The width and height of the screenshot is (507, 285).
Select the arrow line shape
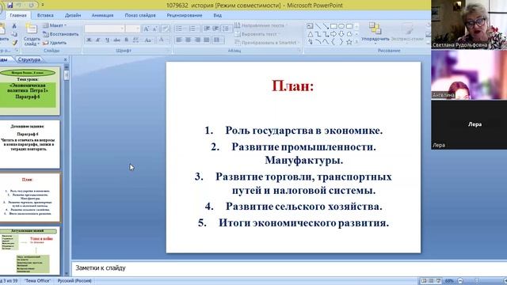click(x=326, y=26)
